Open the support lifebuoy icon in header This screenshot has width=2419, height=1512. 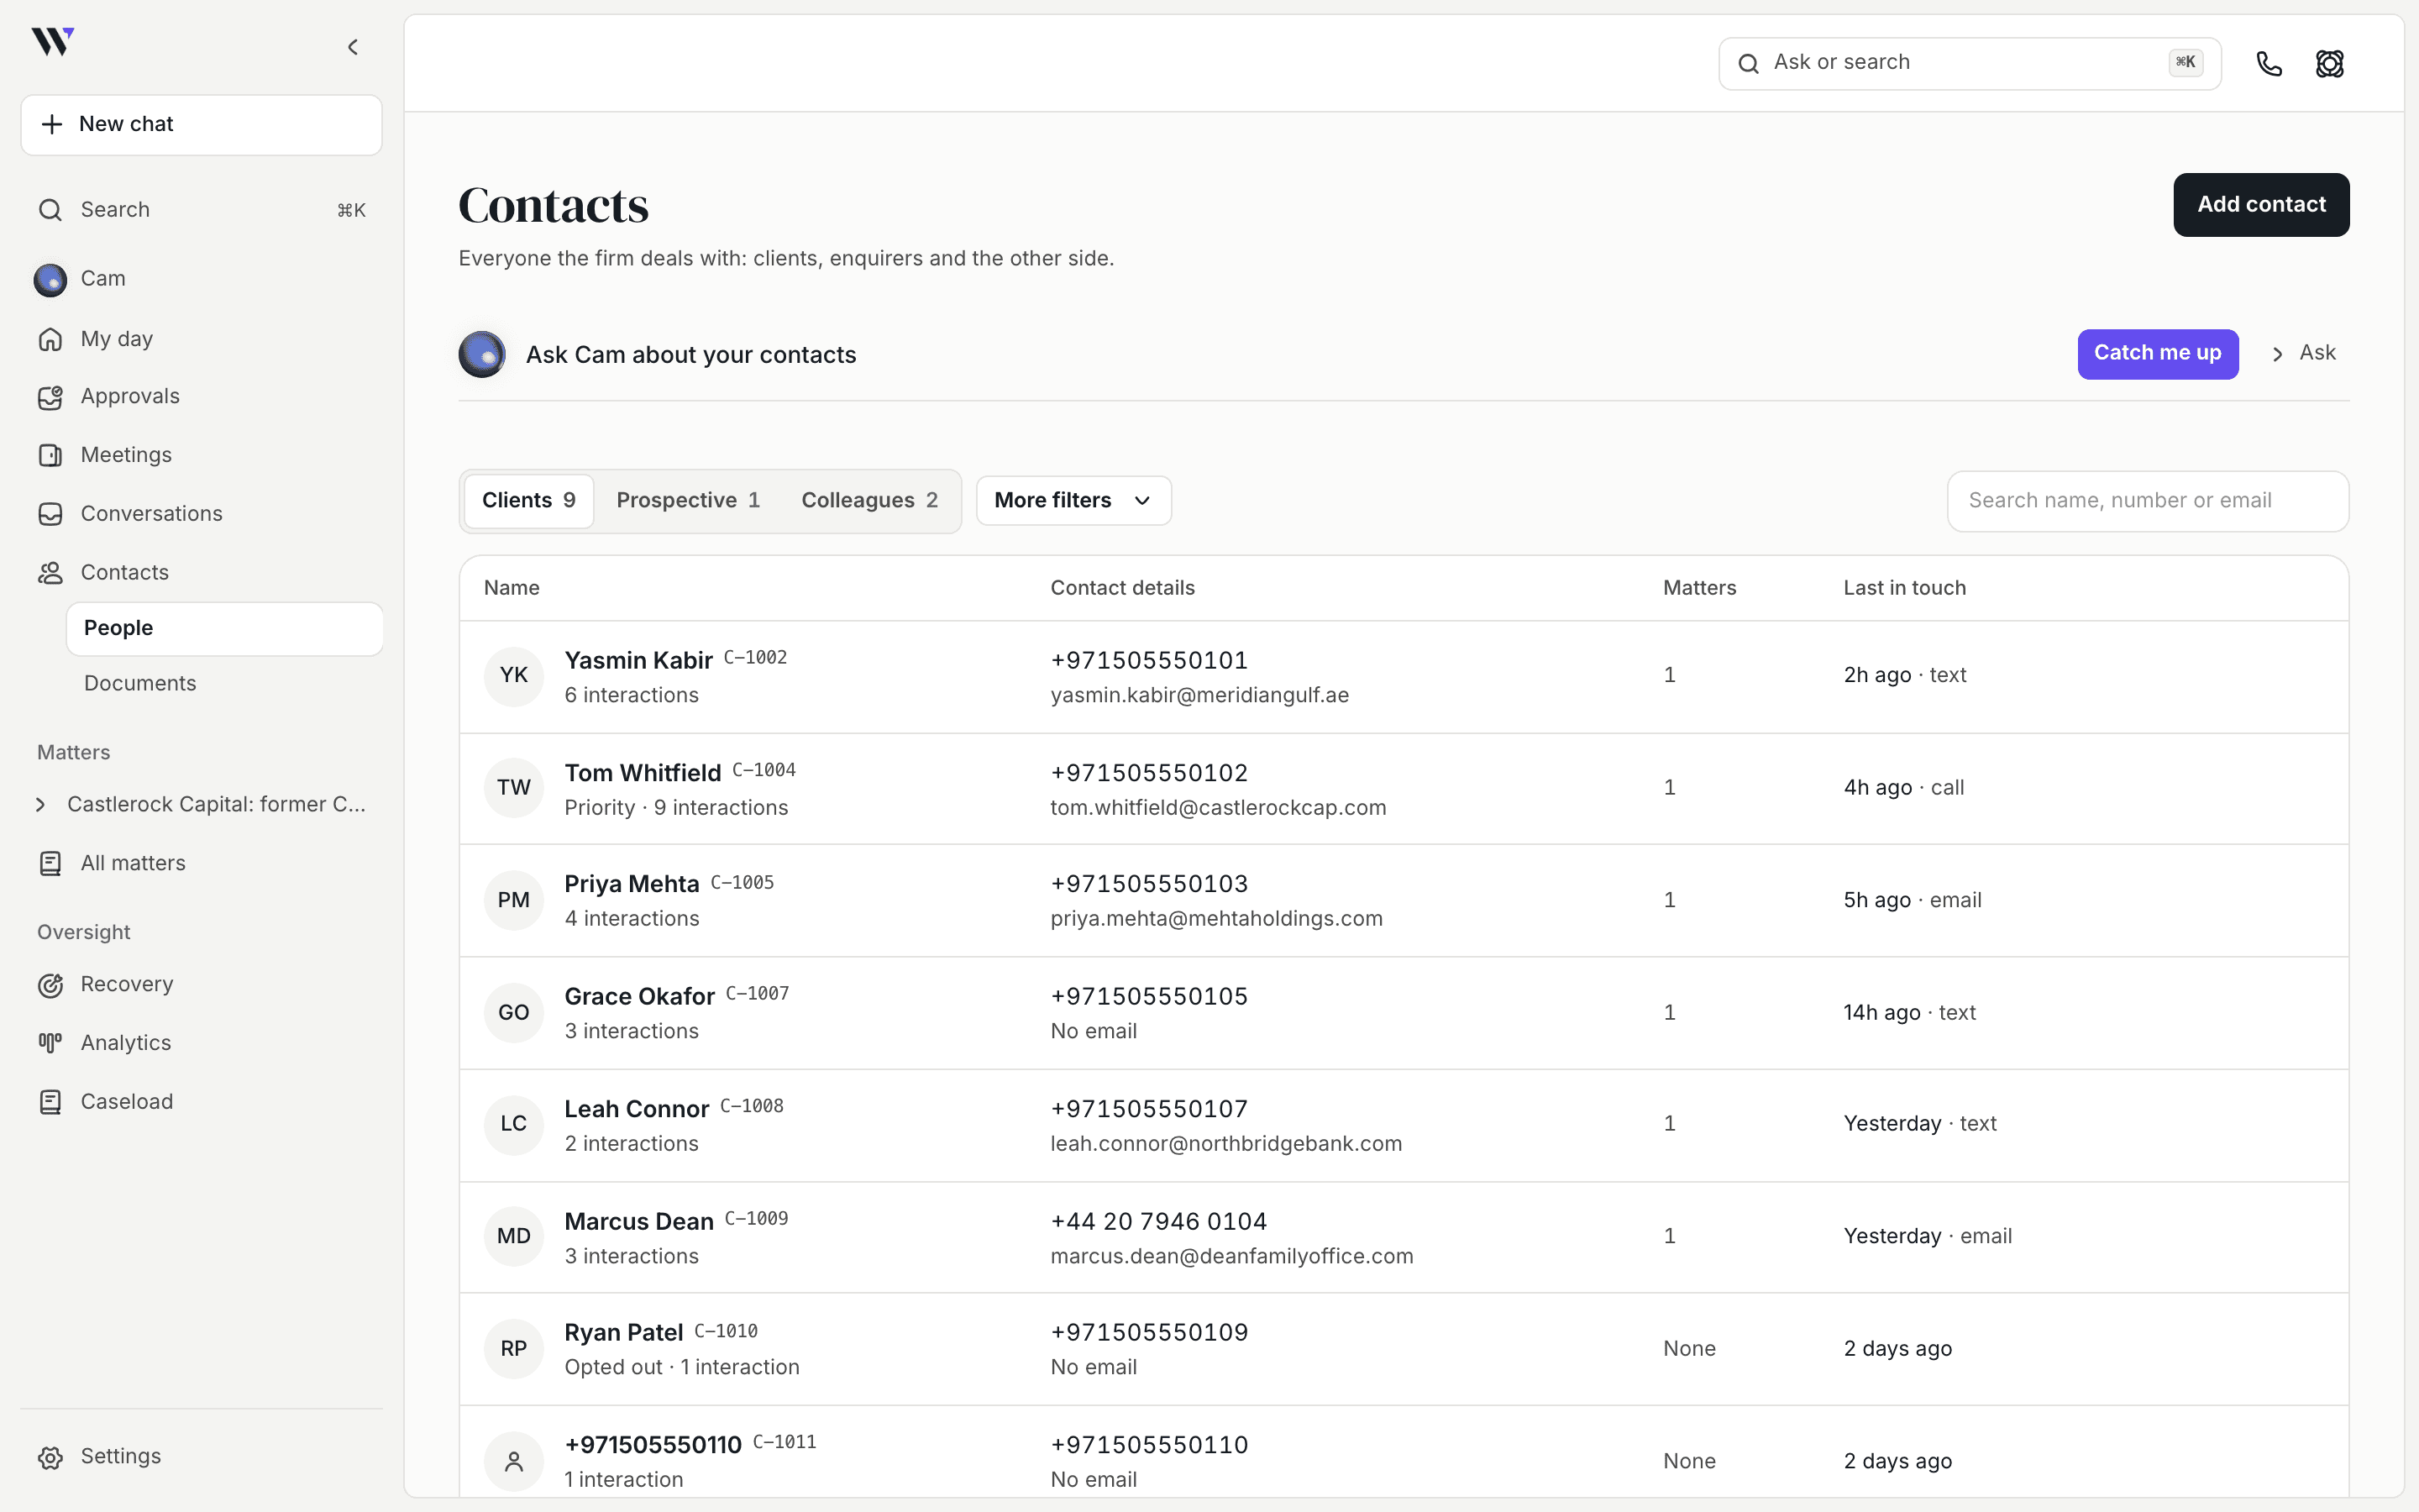[2330, 64]
